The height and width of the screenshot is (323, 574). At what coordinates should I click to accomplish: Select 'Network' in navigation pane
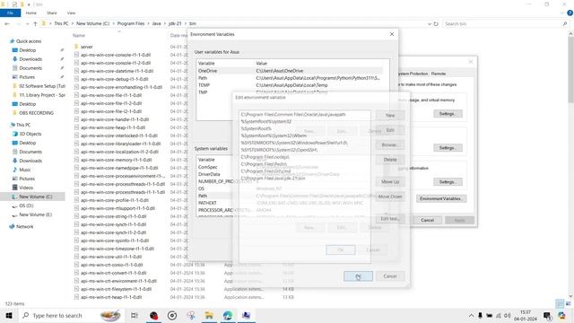click(x=24, y=227)
